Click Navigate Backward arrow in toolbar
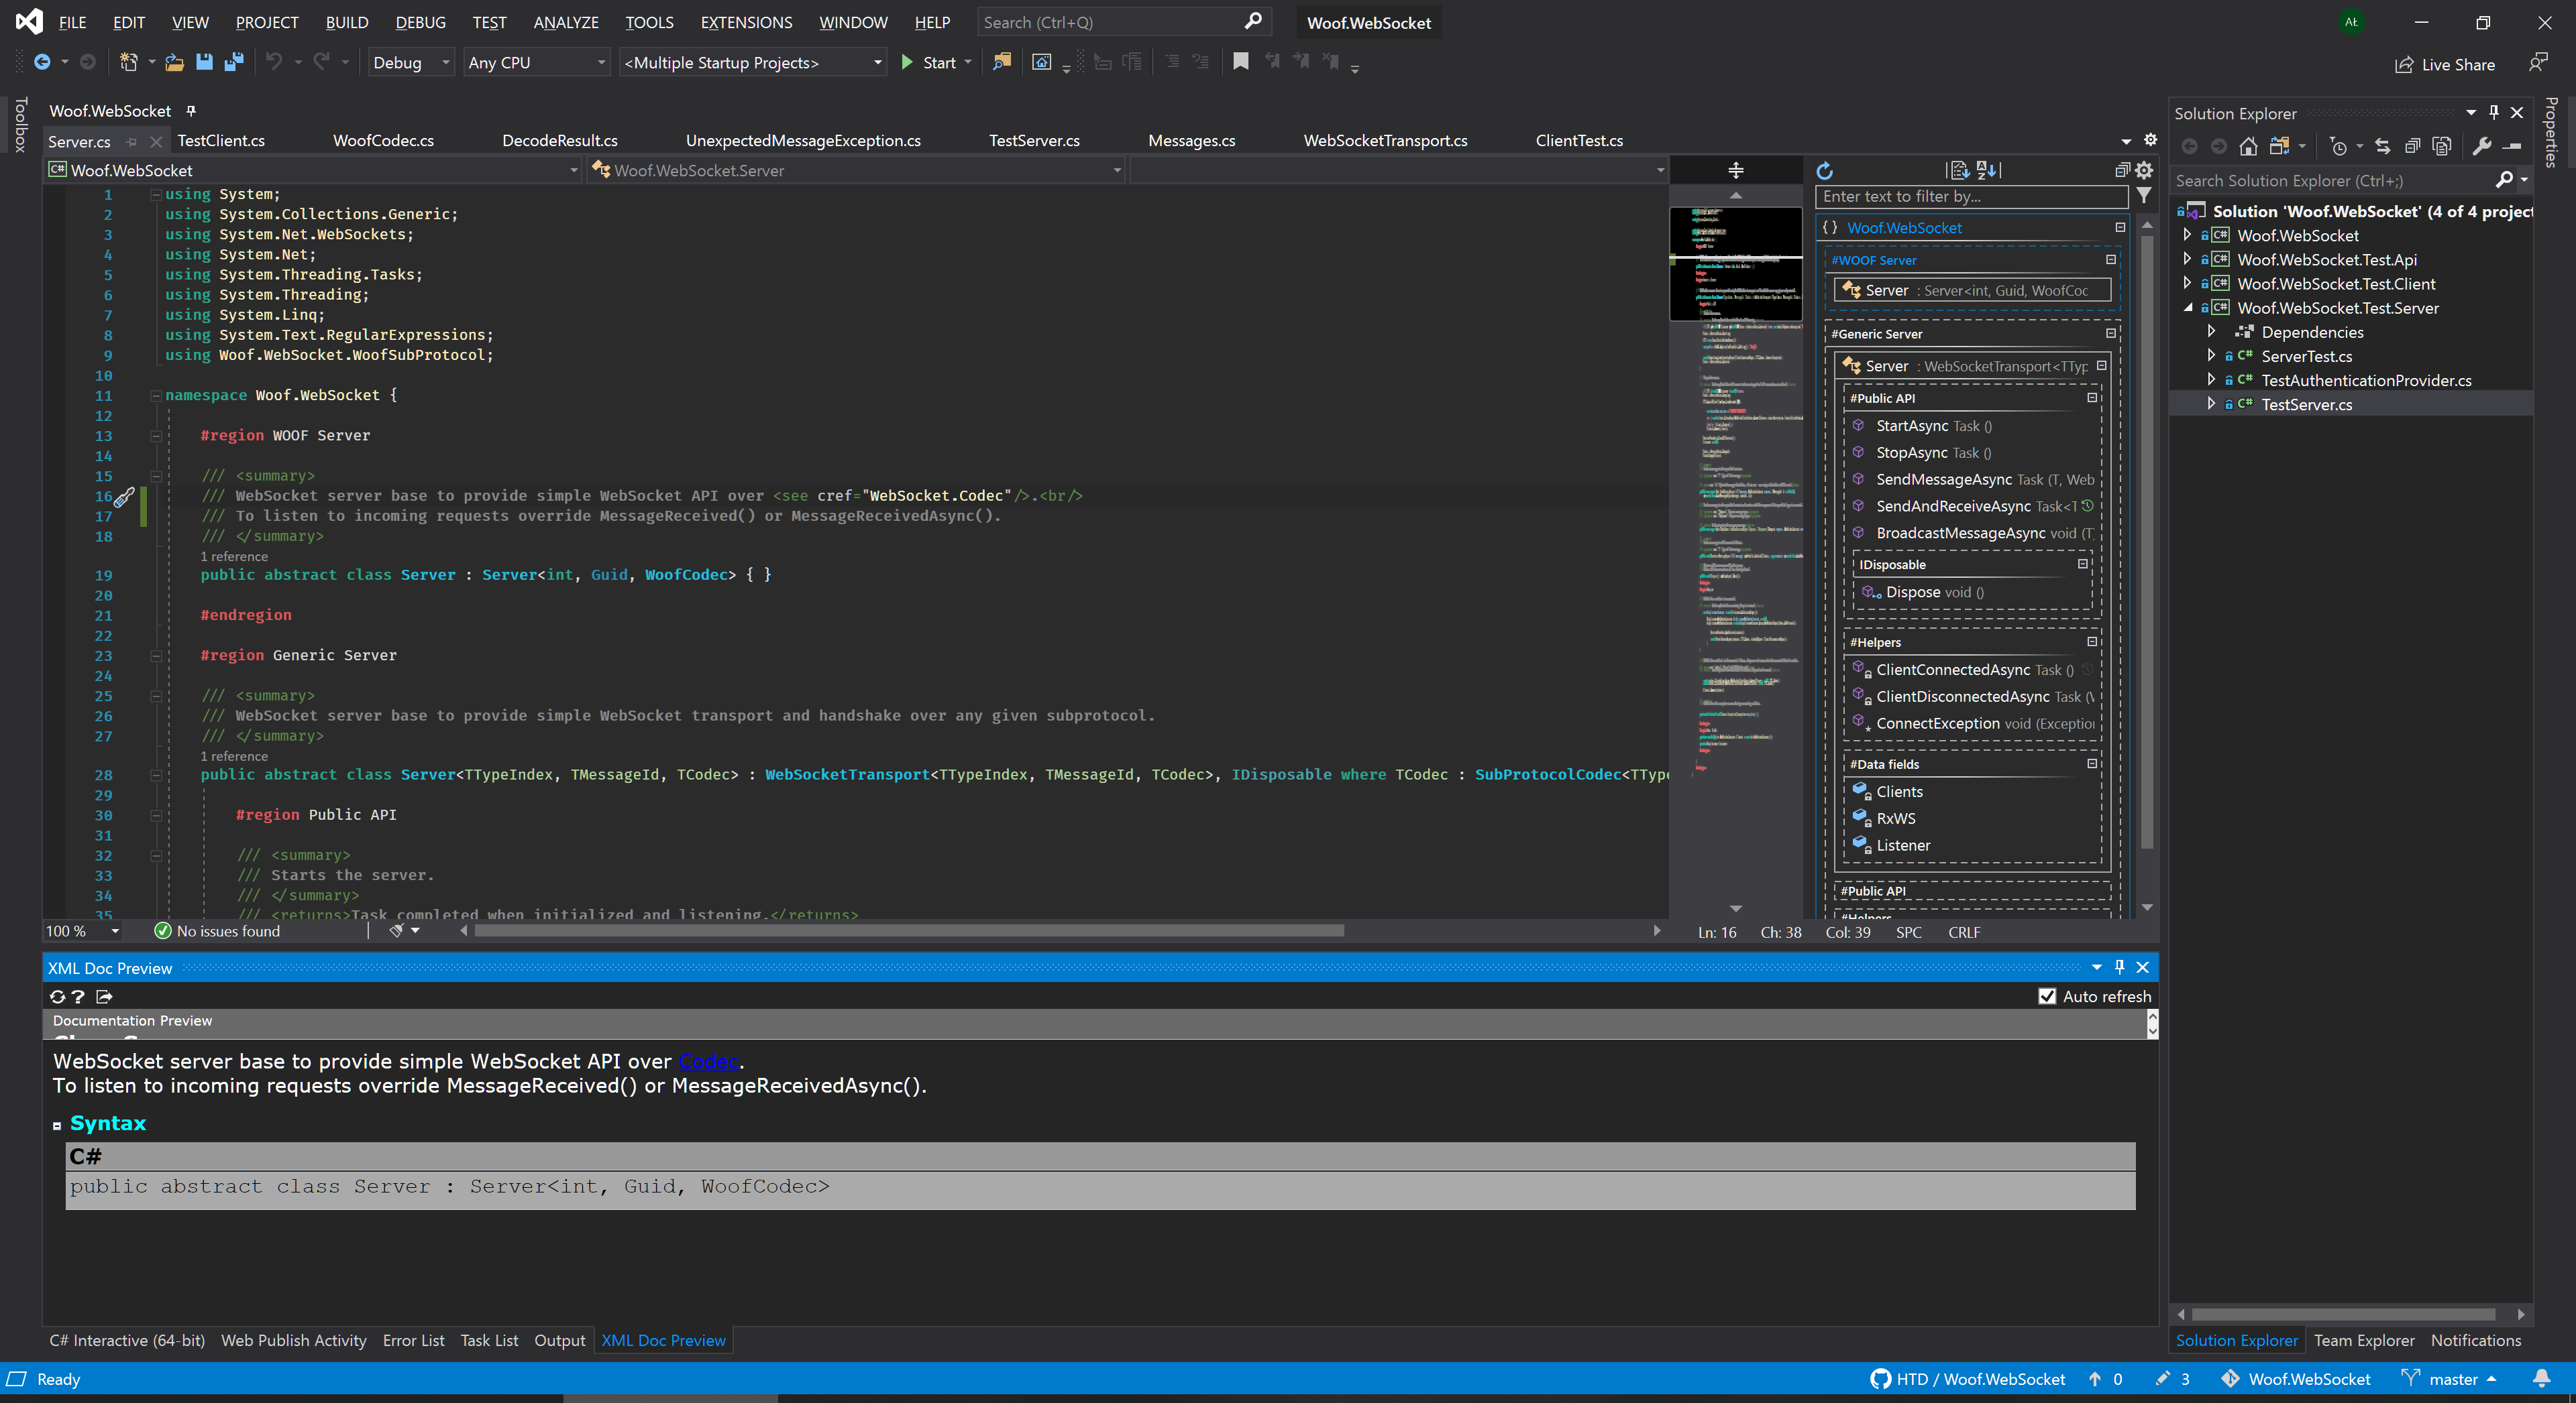2576x1403 pixels. click(44, 62)
